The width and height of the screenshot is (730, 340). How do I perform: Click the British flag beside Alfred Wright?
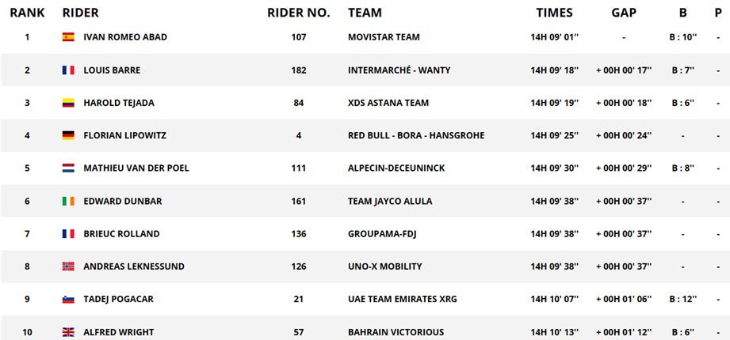[68, 332]
